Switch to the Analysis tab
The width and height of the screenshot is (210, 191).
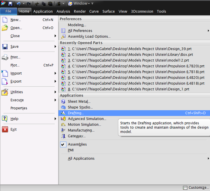(63, 12)
